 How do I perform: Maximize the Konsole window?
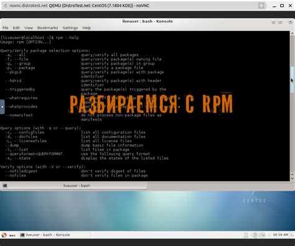click(280, 22)
